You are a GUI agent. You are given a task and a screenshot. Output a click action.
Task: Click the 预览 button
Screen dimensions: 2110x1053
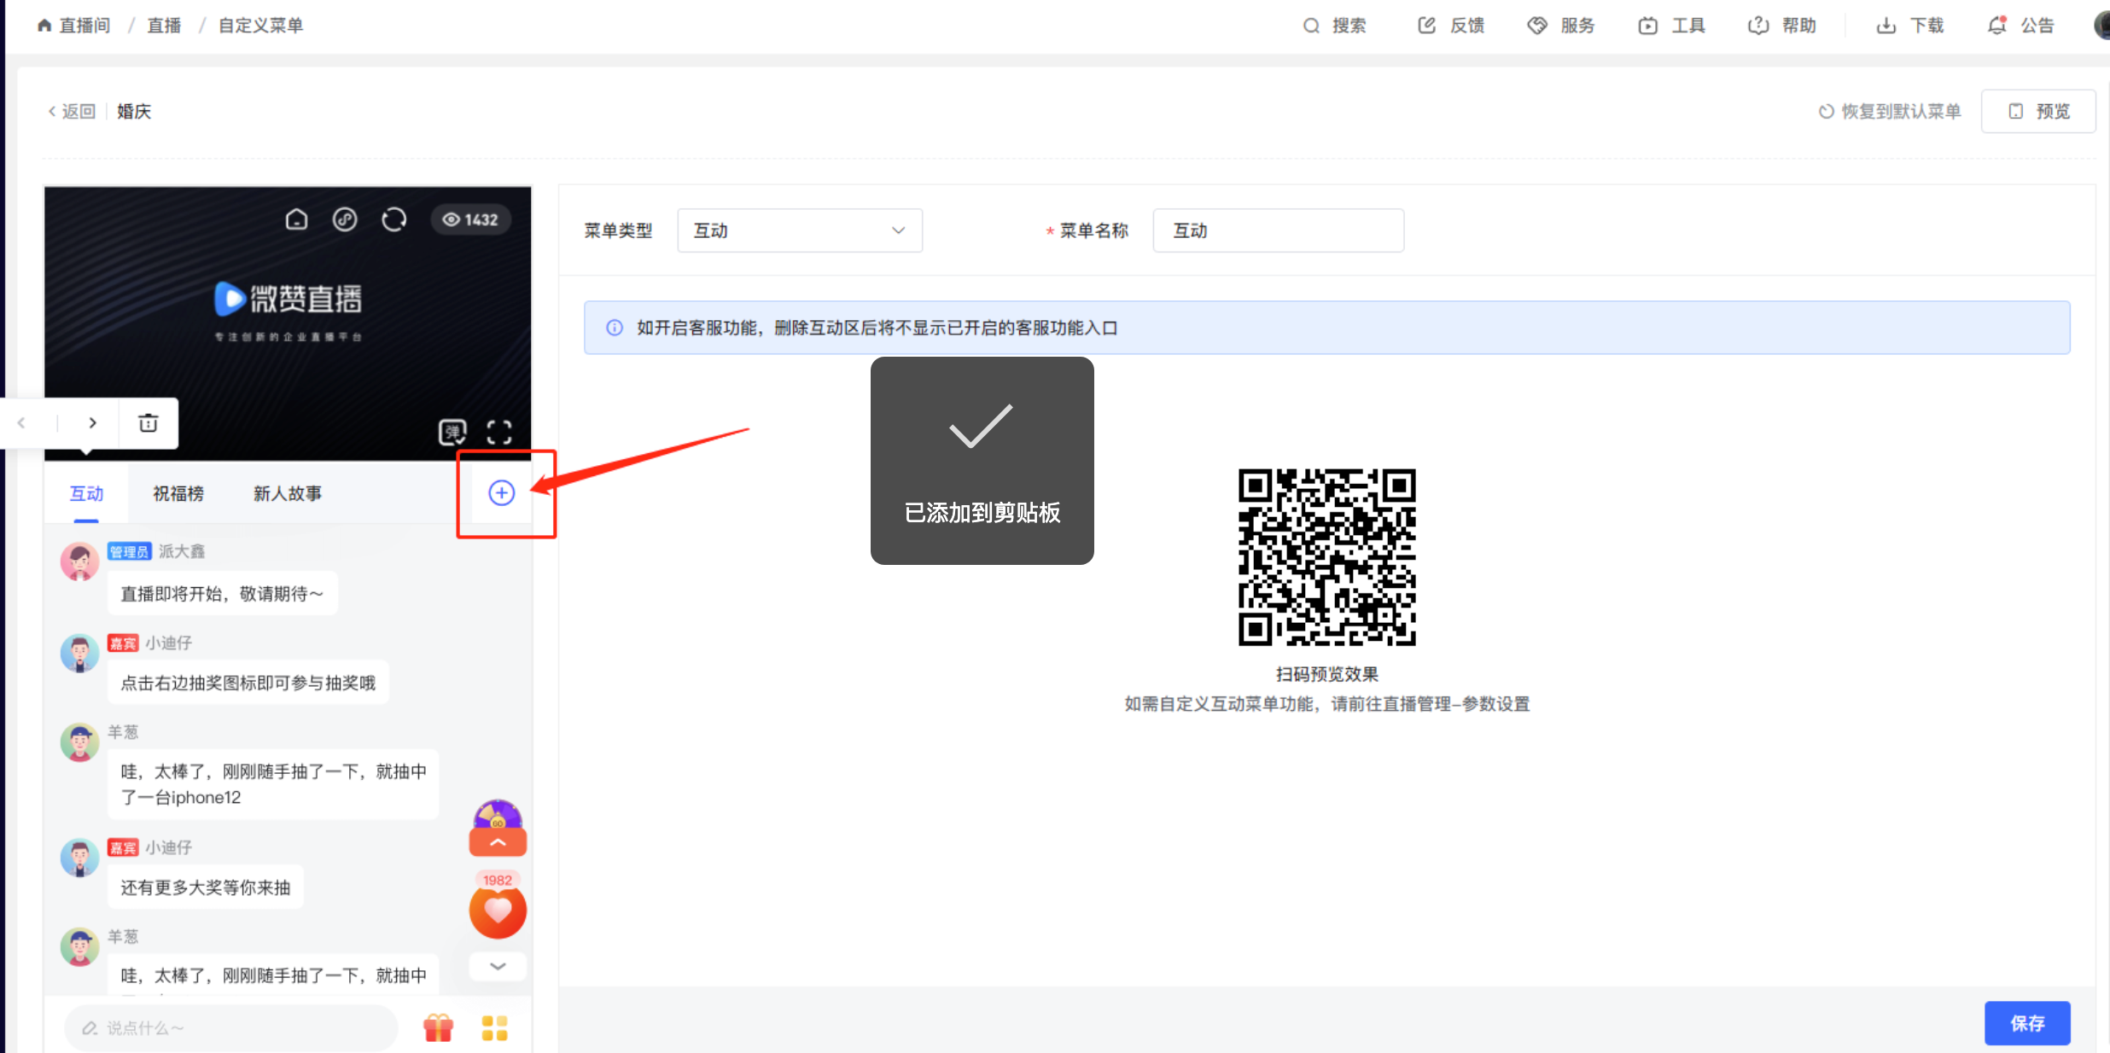[2038, 112]
